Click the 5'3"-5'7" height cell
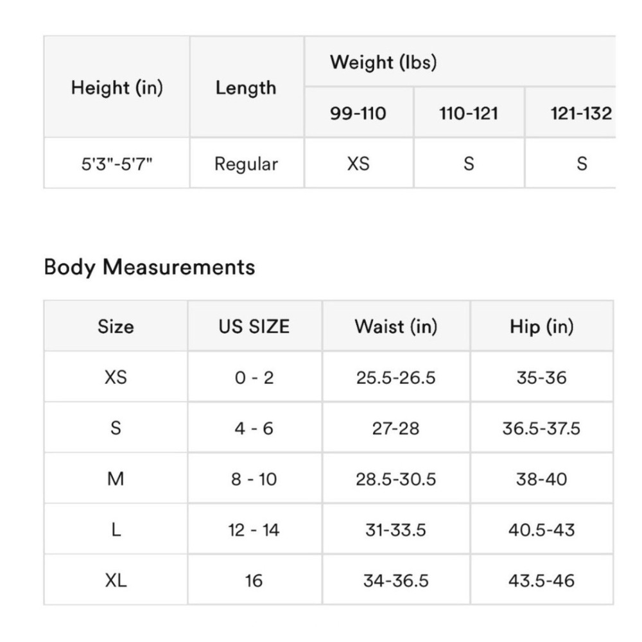The height and width of the screenshot is (642, 642). pyautogui.click(x=117, y=163)
